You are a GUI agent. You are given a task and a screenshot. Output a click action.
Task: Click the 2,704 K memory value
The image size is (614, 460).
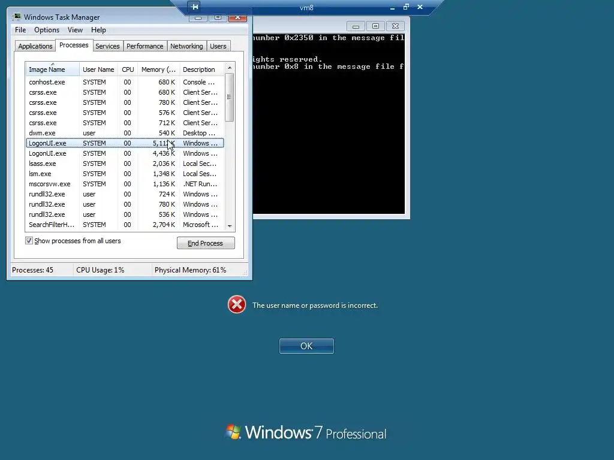tap(164, 225)
